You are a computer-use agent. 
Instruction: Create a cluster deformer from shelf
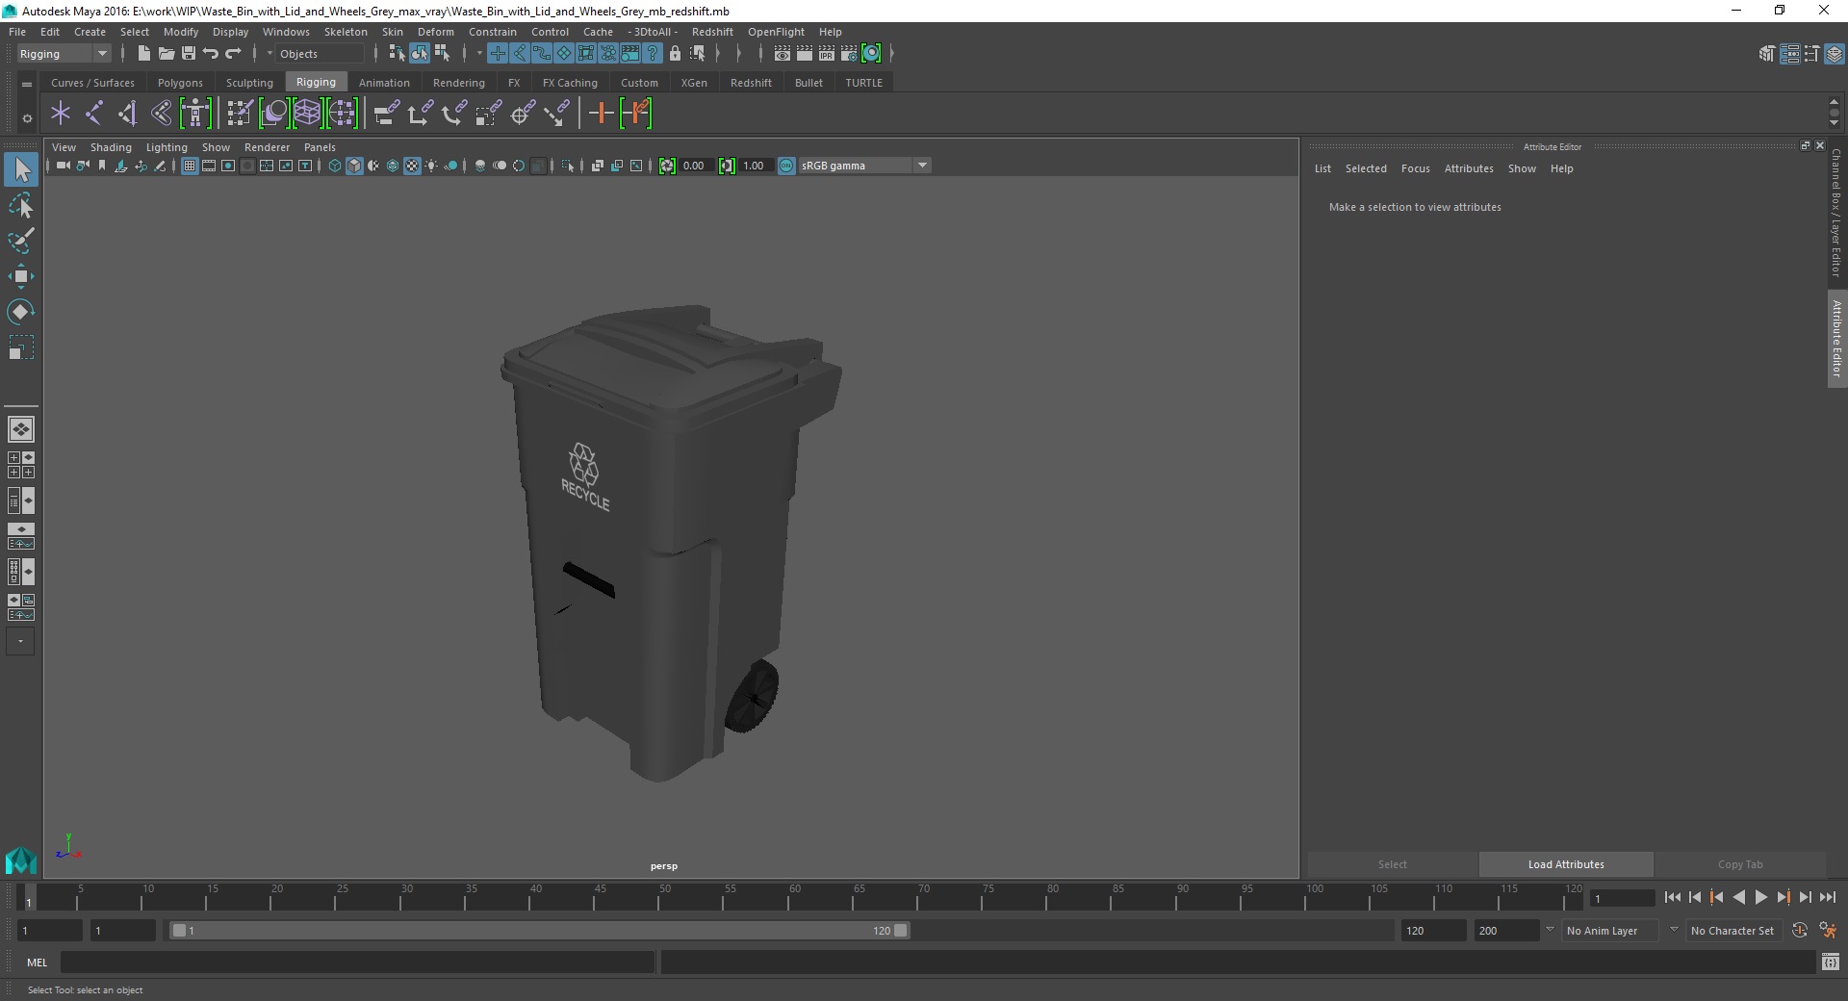tap(342, 114)
